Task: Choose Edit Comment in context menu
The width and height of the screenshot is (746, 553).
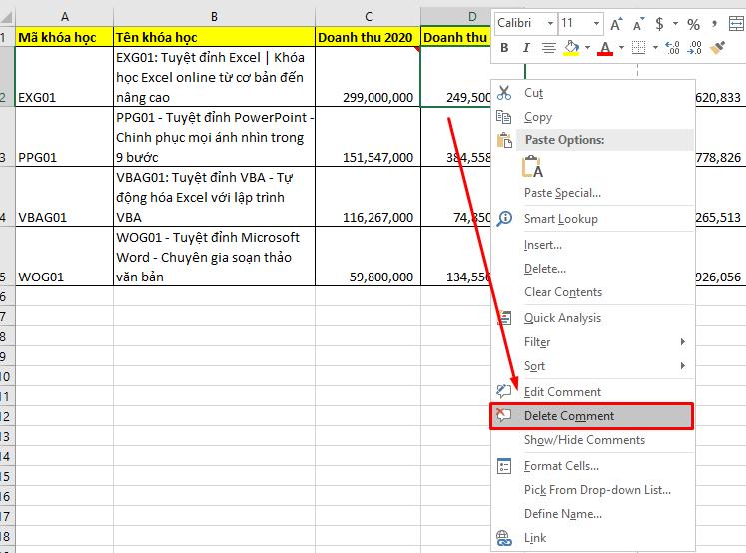Action: (x=562, y=392)
